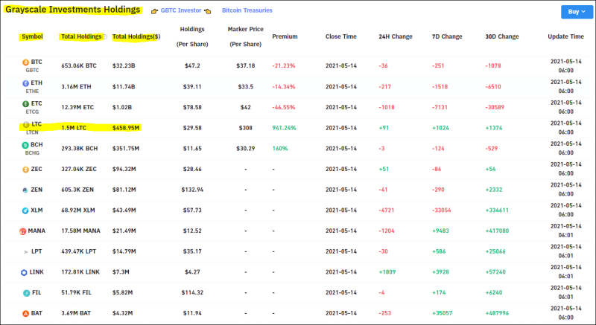Click the BCH coin icon
596x325 pixels.
point(25,145)
